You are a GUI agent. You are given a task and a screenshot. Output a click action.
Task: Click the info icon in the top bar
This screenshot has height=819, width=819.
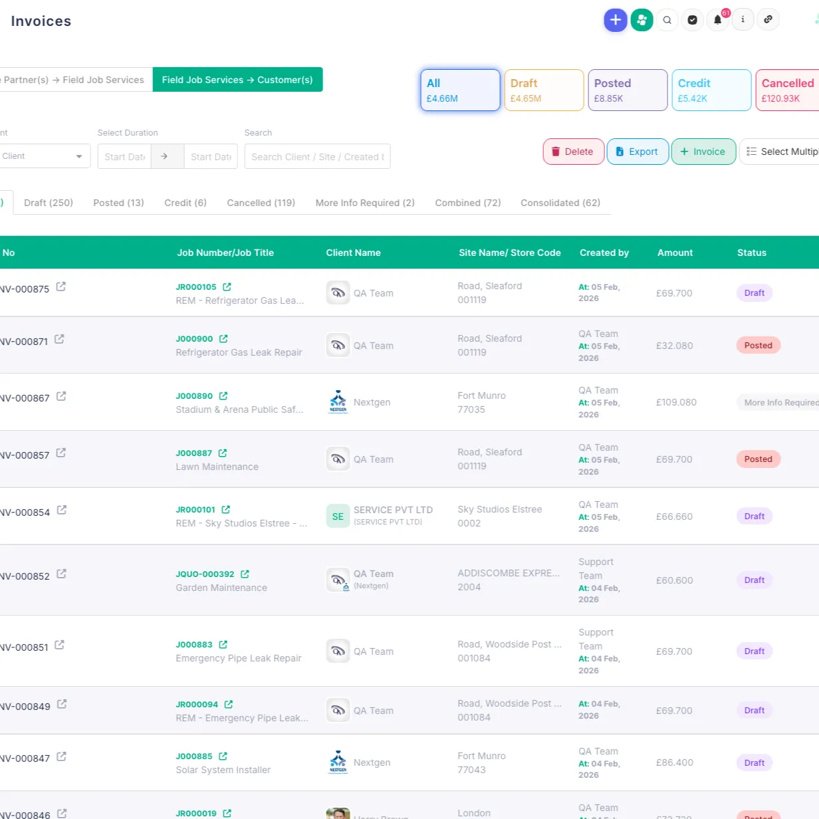click(x=743, y=20)
